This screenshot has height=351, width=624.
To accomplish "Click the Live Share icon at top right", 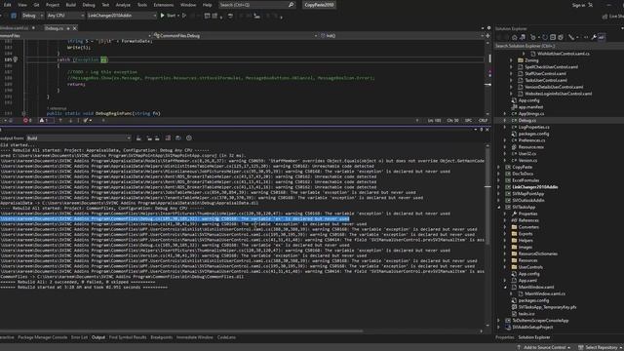I will (x=604, y=16).
